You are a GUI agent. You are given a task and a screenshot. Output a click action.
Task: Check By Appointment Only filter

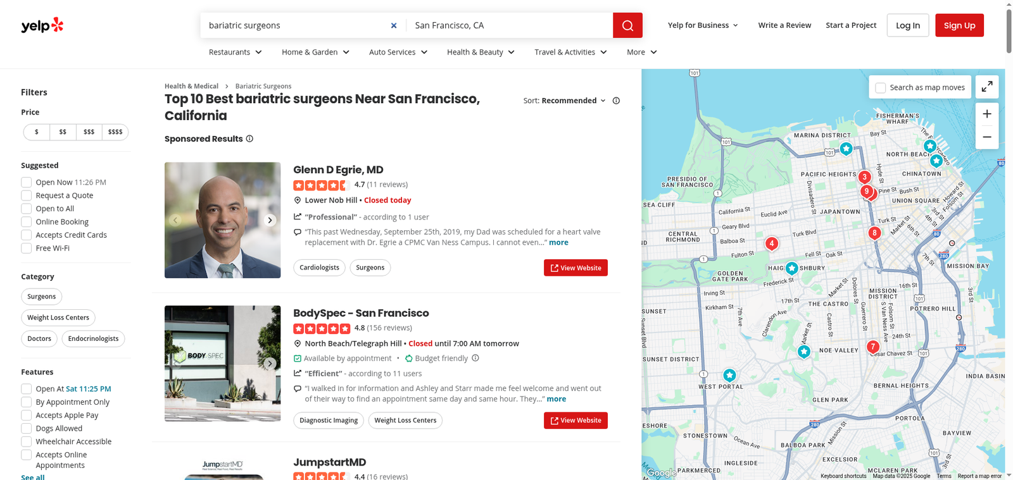pyautogui.click(x=27, y=402)
